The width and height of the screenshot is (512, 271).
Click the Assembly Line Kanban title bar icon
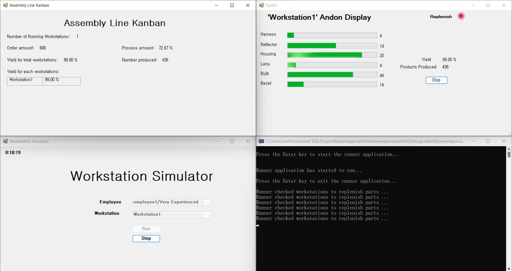[x=5, y=5]
